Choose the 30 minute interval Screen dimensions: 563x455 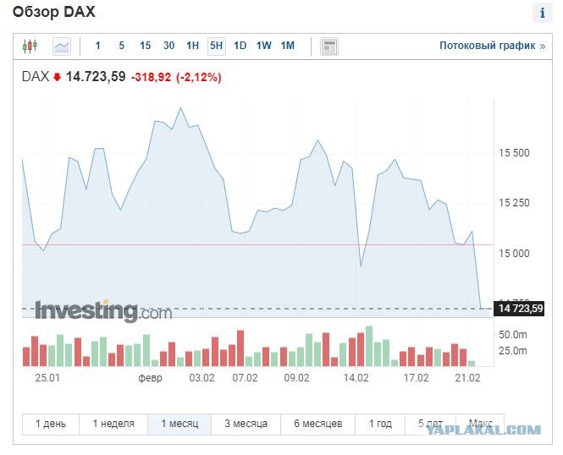pyautogui.click(x=168, y=46)
